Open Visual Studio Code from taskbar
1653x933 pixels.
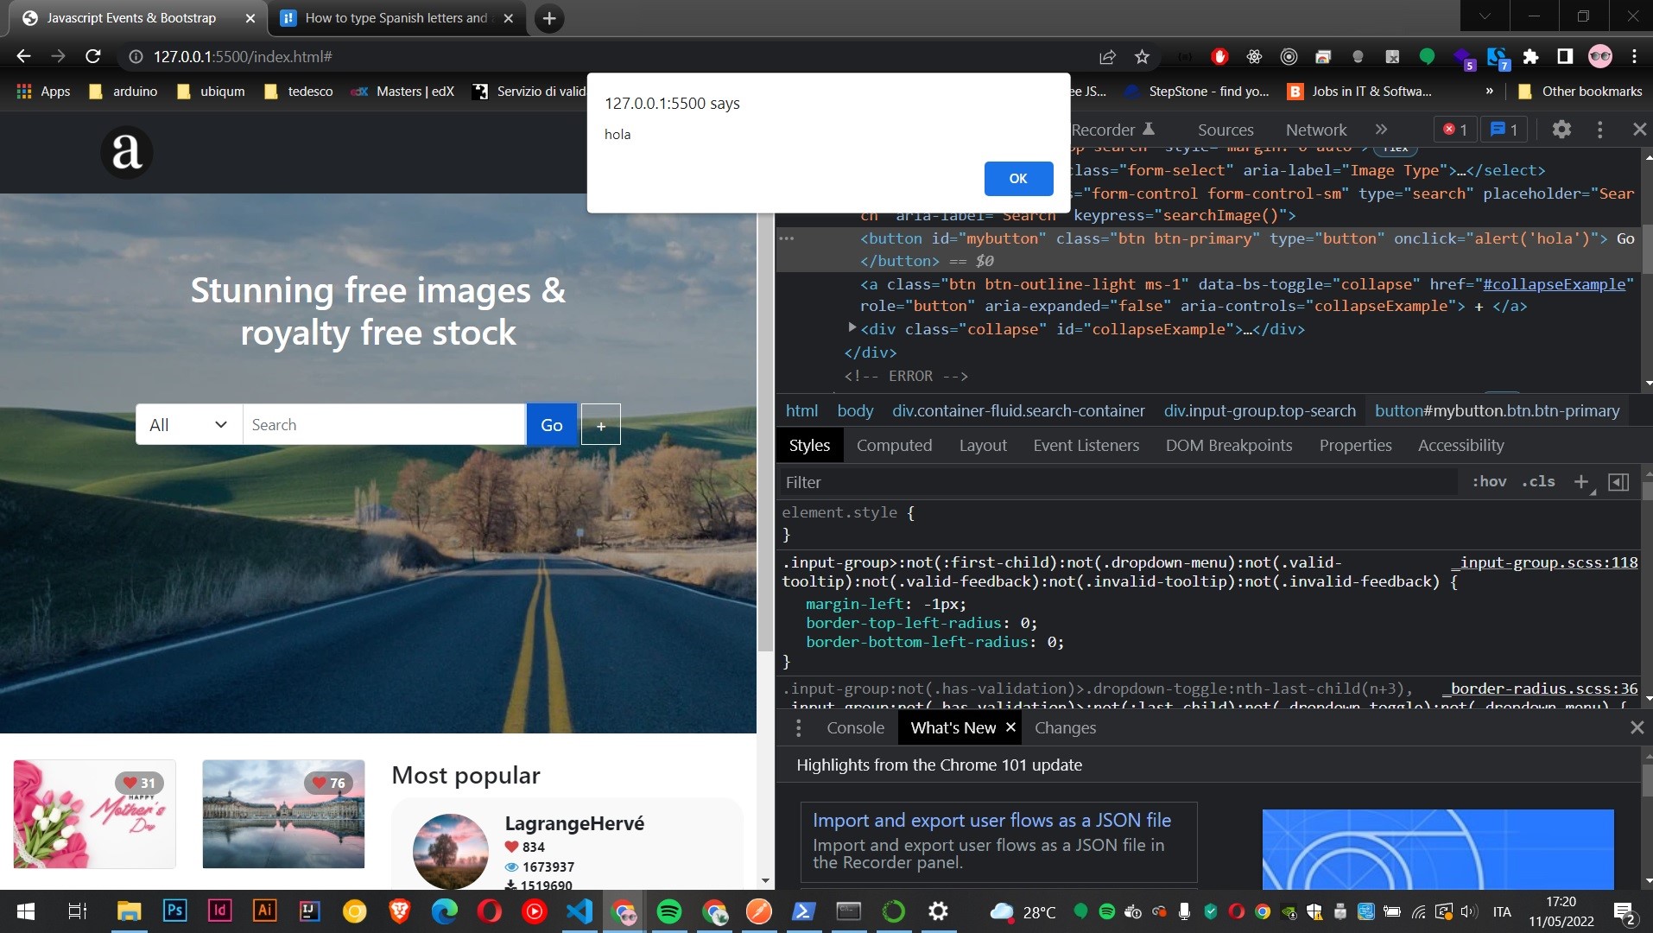pyautogui.click(x=579, y=911)
